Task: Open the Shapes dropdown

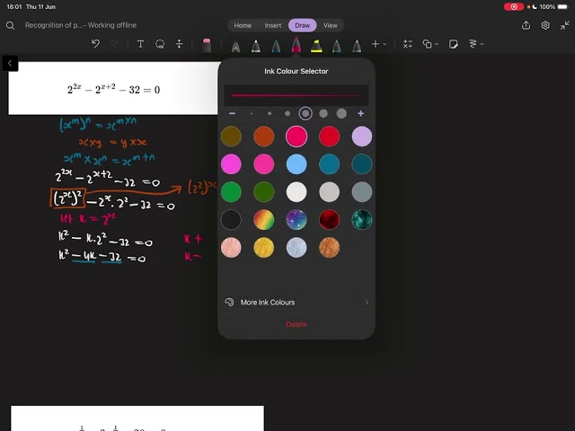Action: [x=430, y=44]
